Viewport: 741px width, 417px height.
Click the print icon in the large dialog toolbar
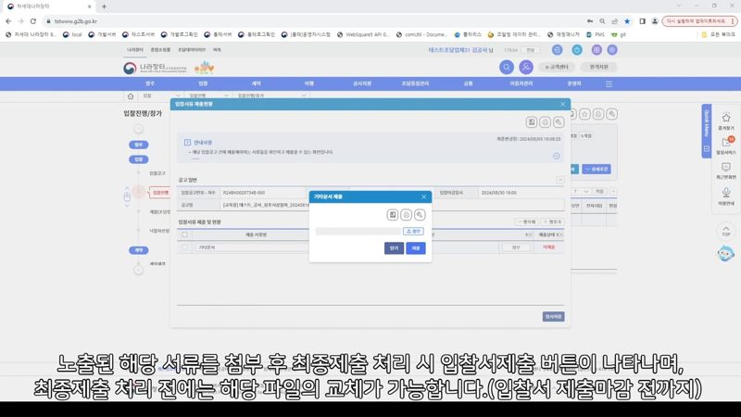click(545, 122)
